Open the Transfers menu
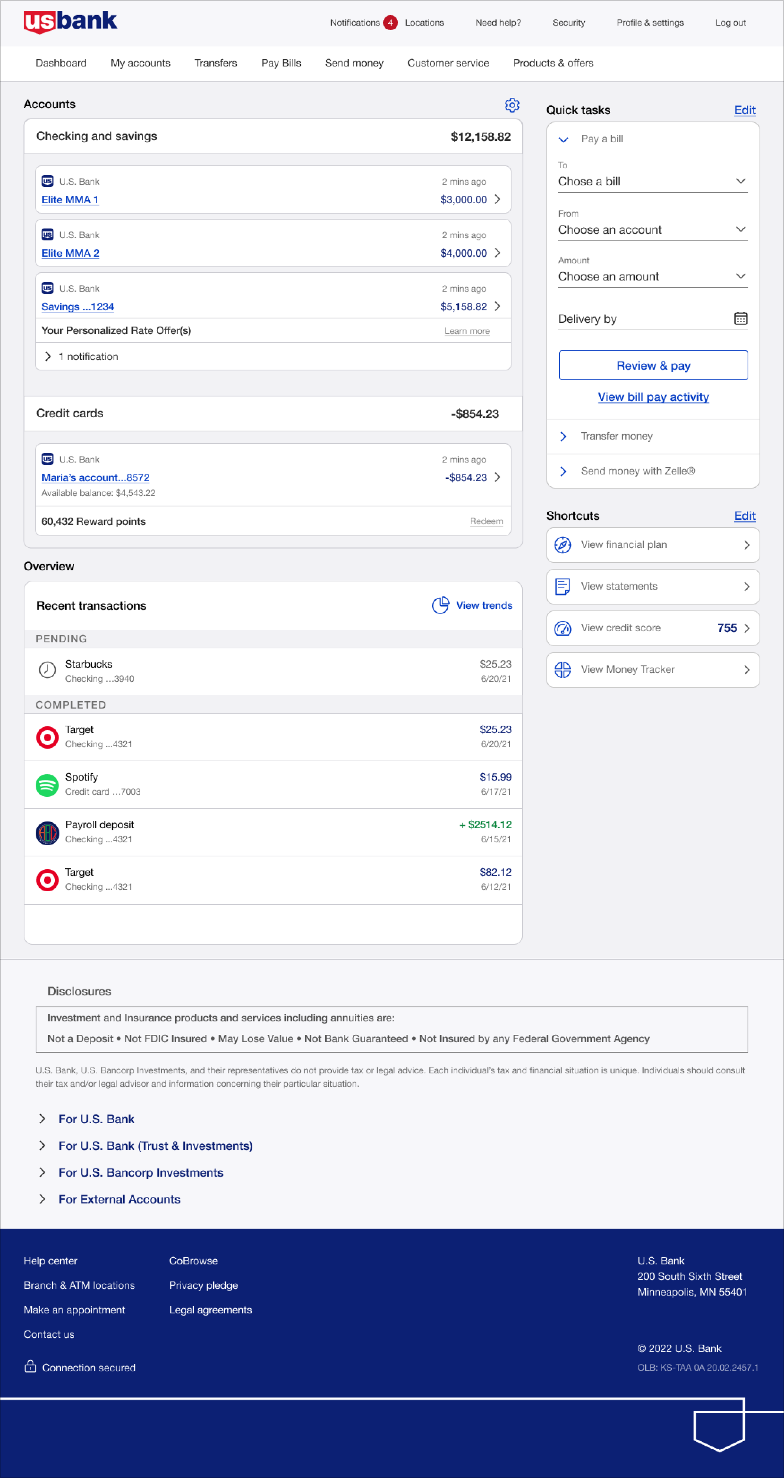This screenshot has width=784, height=1478. tap(215, 63)
